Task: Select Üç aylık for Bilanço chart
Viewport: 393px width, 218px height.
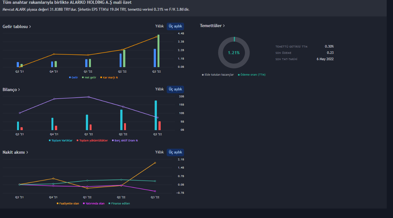Action: [175, 89]
